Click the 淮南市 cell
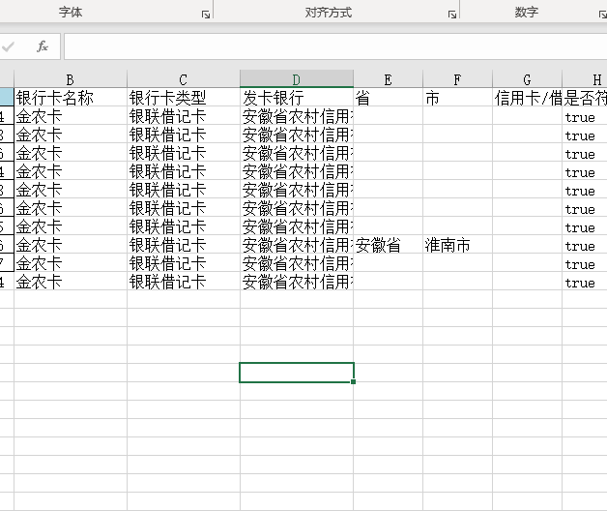This screenshot has width=607, height=511. coord(457,245)
